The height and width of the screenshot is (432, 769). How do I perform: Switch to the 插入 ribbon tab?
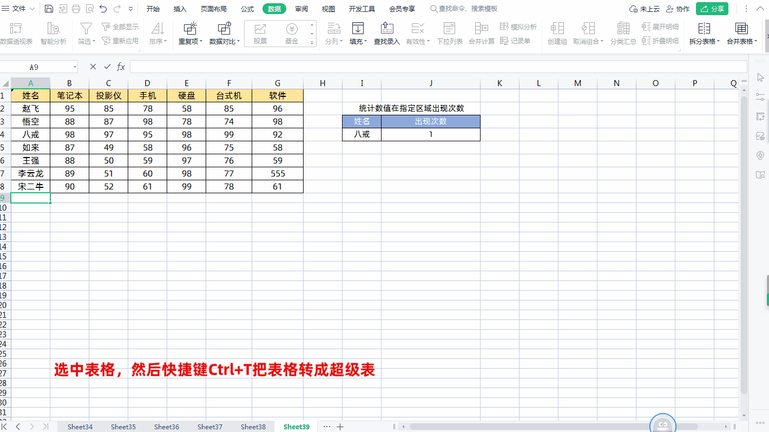tap(180, 9)
